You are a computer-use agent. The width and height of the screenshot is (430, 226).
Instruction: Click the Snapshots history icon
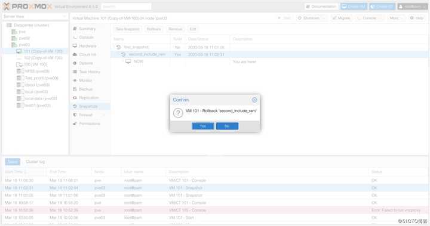pyautogui.click(x=75, y=106)
